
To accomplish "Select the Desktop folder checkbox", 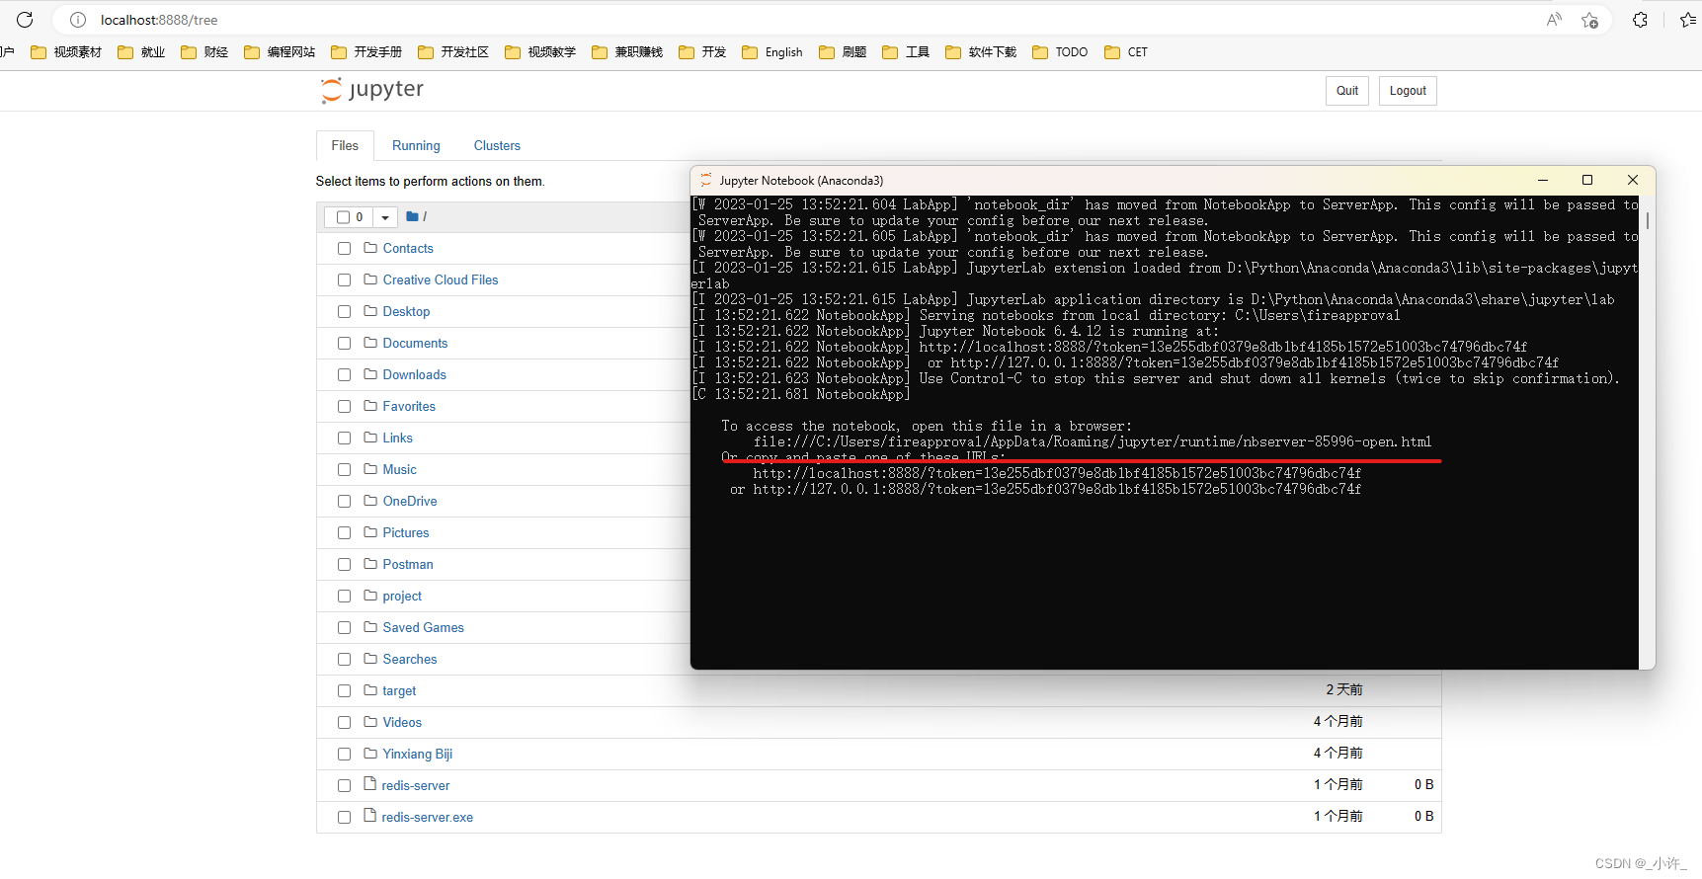I will pyautogui.click(x=344, y=312).
